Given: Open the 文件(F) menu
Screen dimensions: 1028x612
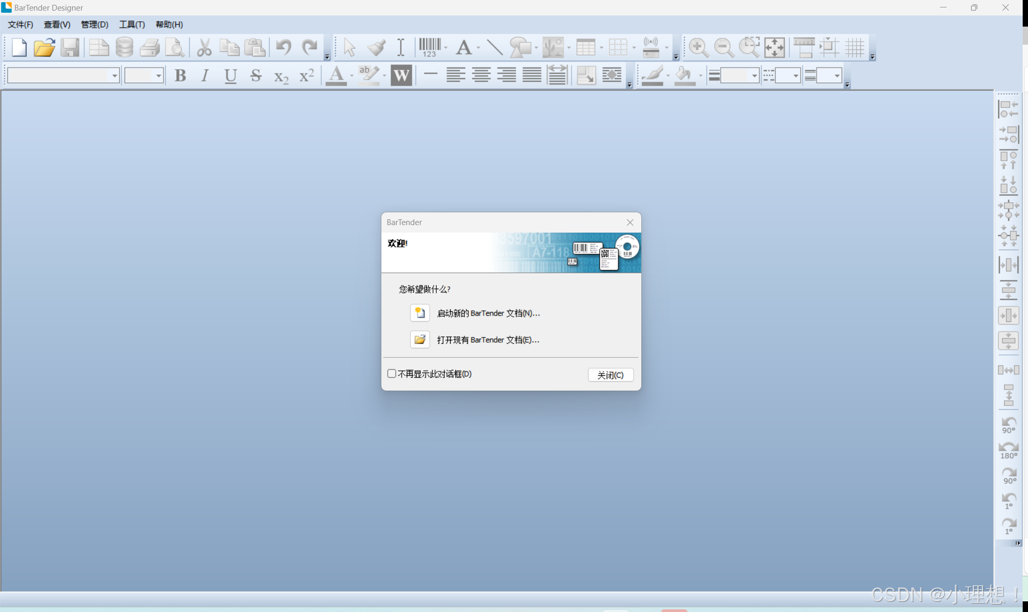Looking at the screenshot, I should [x=20, y=24].
